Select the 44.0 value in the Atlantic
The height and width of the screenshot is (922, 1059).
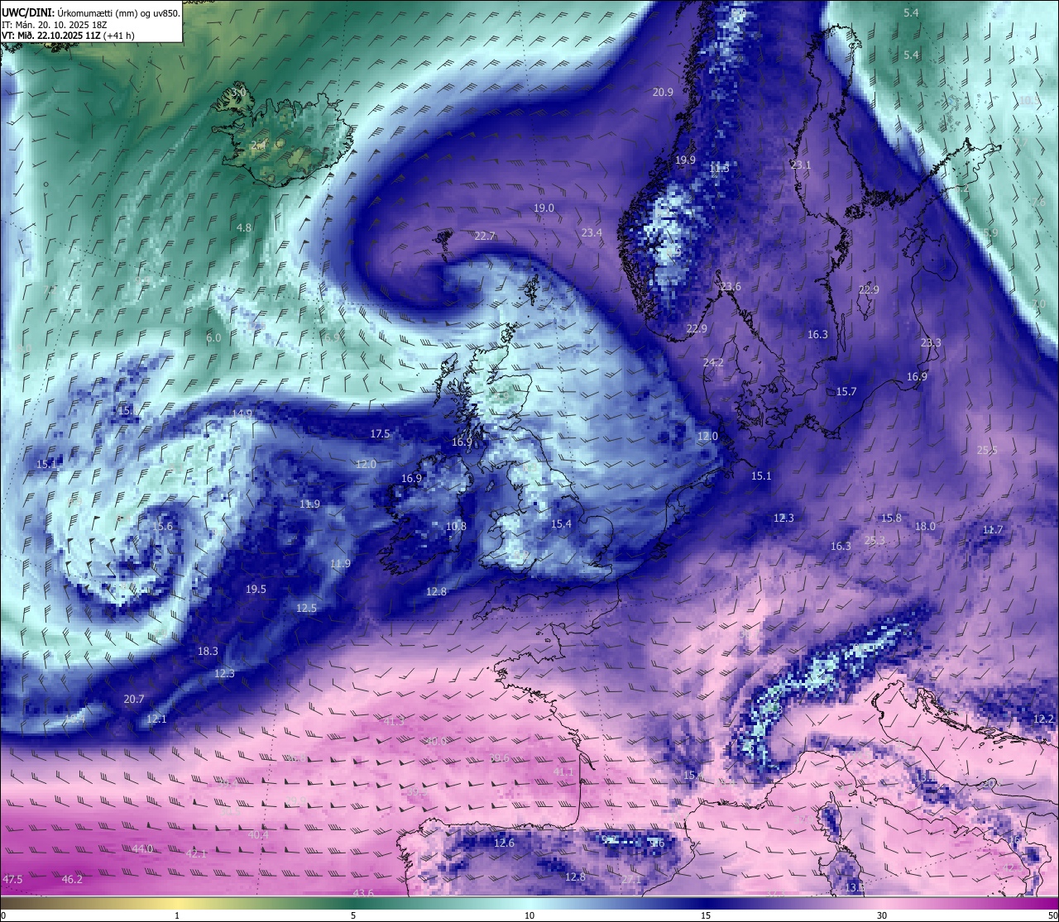pyautogui.click(x=143, y=849)
